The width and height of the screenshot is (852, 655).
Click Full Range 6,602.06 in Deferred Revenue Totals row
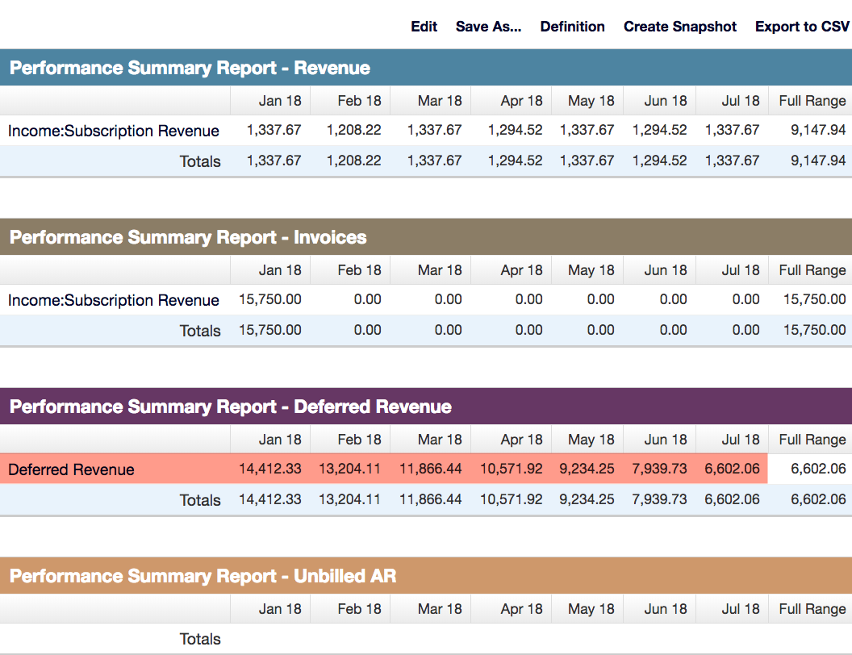818,499
